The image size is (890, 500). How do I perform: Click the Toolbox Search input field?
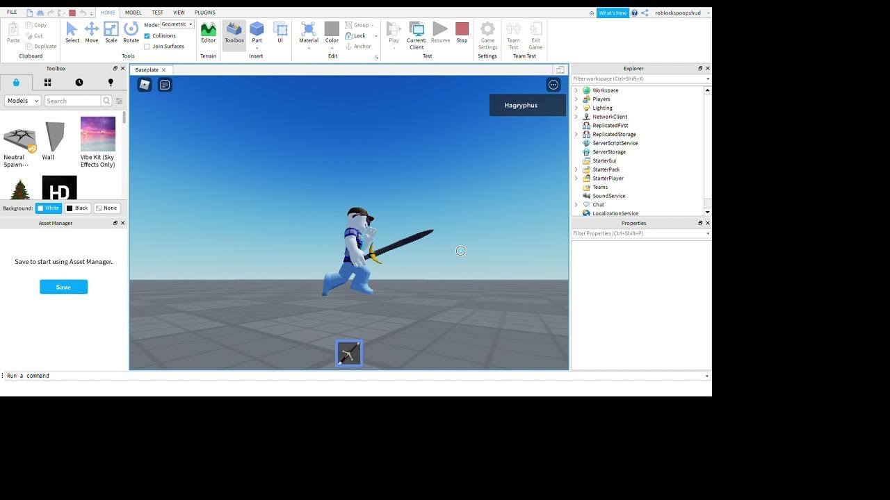coord(72,101)
